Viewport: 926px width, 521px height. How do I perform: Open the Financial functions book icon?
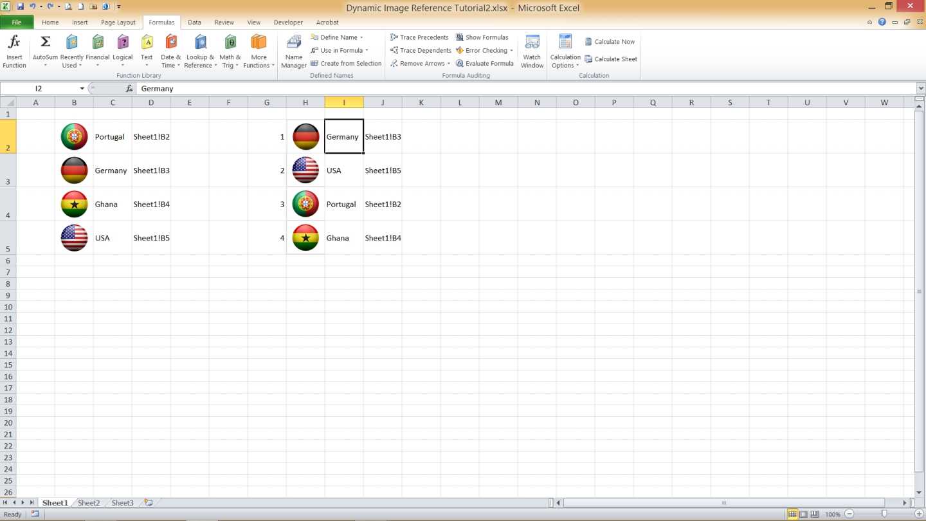pos(98,42)
